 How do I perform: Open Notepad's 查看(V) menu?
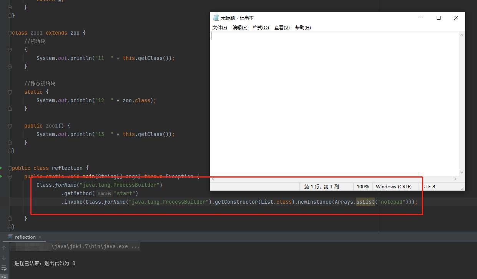pyautogui.click(x=282, y=28)
